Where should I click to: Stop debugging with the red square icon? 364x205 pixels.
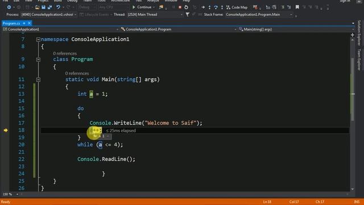[180, 7]
